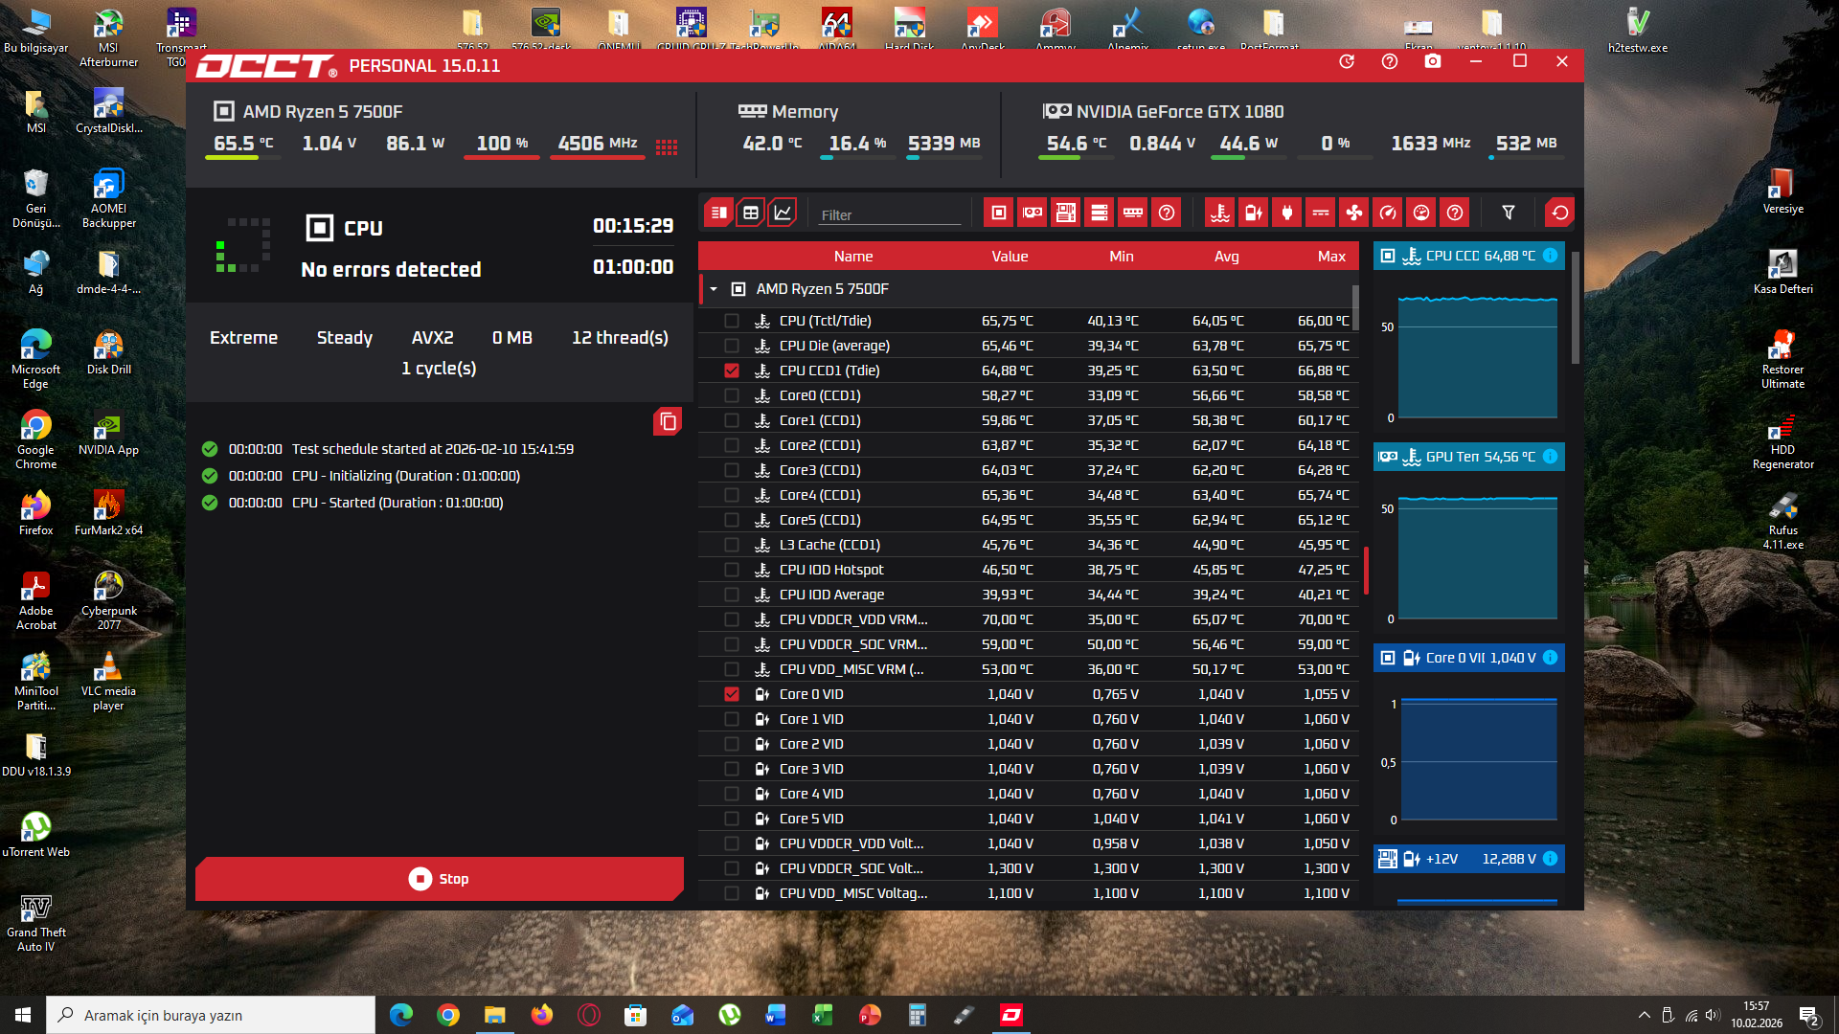Check the L3 Cache (CCD1) checkbox

point(732,545)
